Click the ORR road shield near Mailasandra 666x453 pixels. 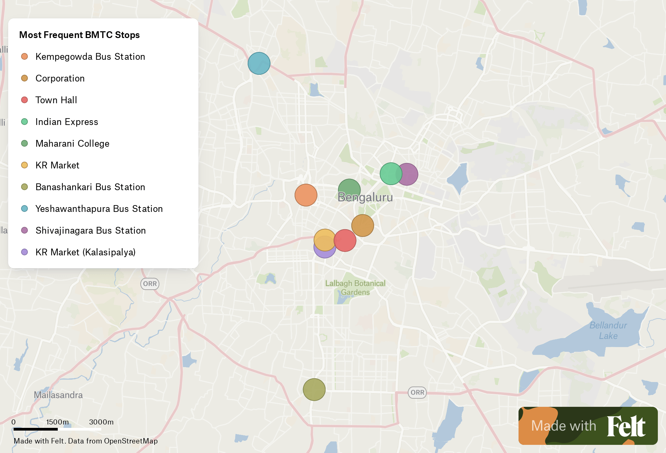pos(150,284)
